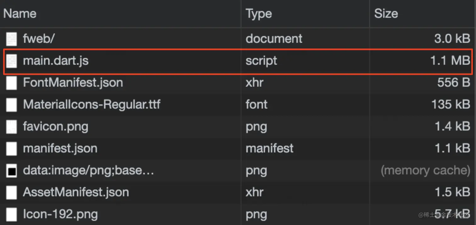Select the fweb/ request name
476x225 pixels.
pos(39,39)
